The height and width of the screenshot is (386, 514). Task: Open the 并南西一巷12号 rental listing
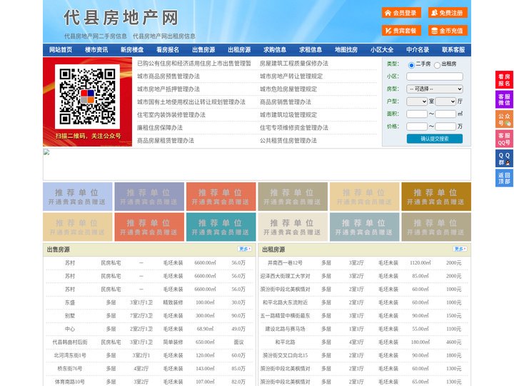[x=285, y=263]
